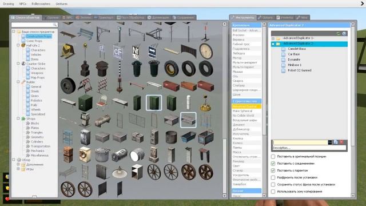Spawn the metal cooking pot prop
366x206 pixels.
coord(102,154)
